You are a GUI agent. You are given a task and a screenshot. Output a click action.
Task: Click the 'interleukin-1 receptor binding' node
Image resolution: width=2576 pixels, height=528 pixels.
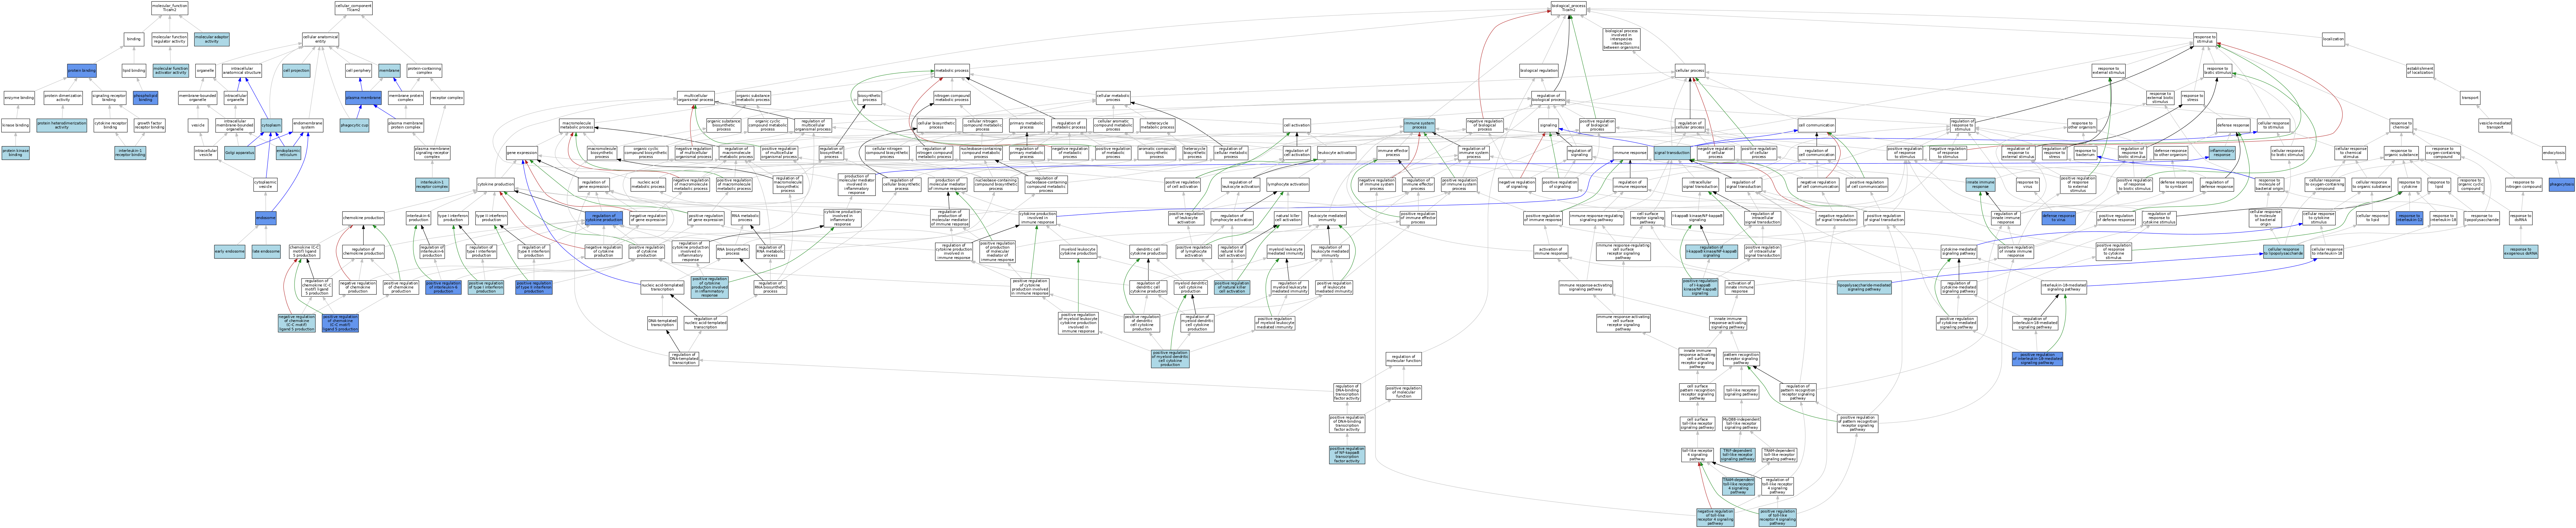pyautogui.click(x=130, y=153)
